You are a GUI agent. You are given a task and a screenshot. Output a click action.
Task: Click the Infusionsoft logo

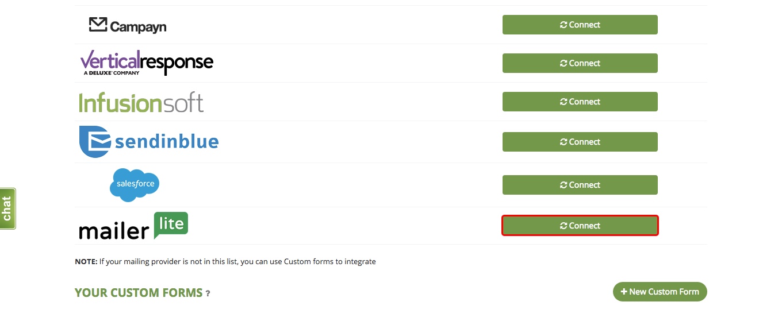pos(141,102)
